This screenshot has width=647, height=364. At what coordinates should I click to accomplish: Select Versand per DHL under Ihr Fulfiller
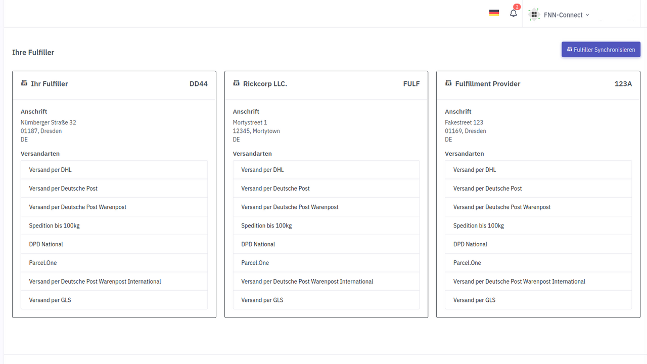pyautogui.click(x=50, y=170)
